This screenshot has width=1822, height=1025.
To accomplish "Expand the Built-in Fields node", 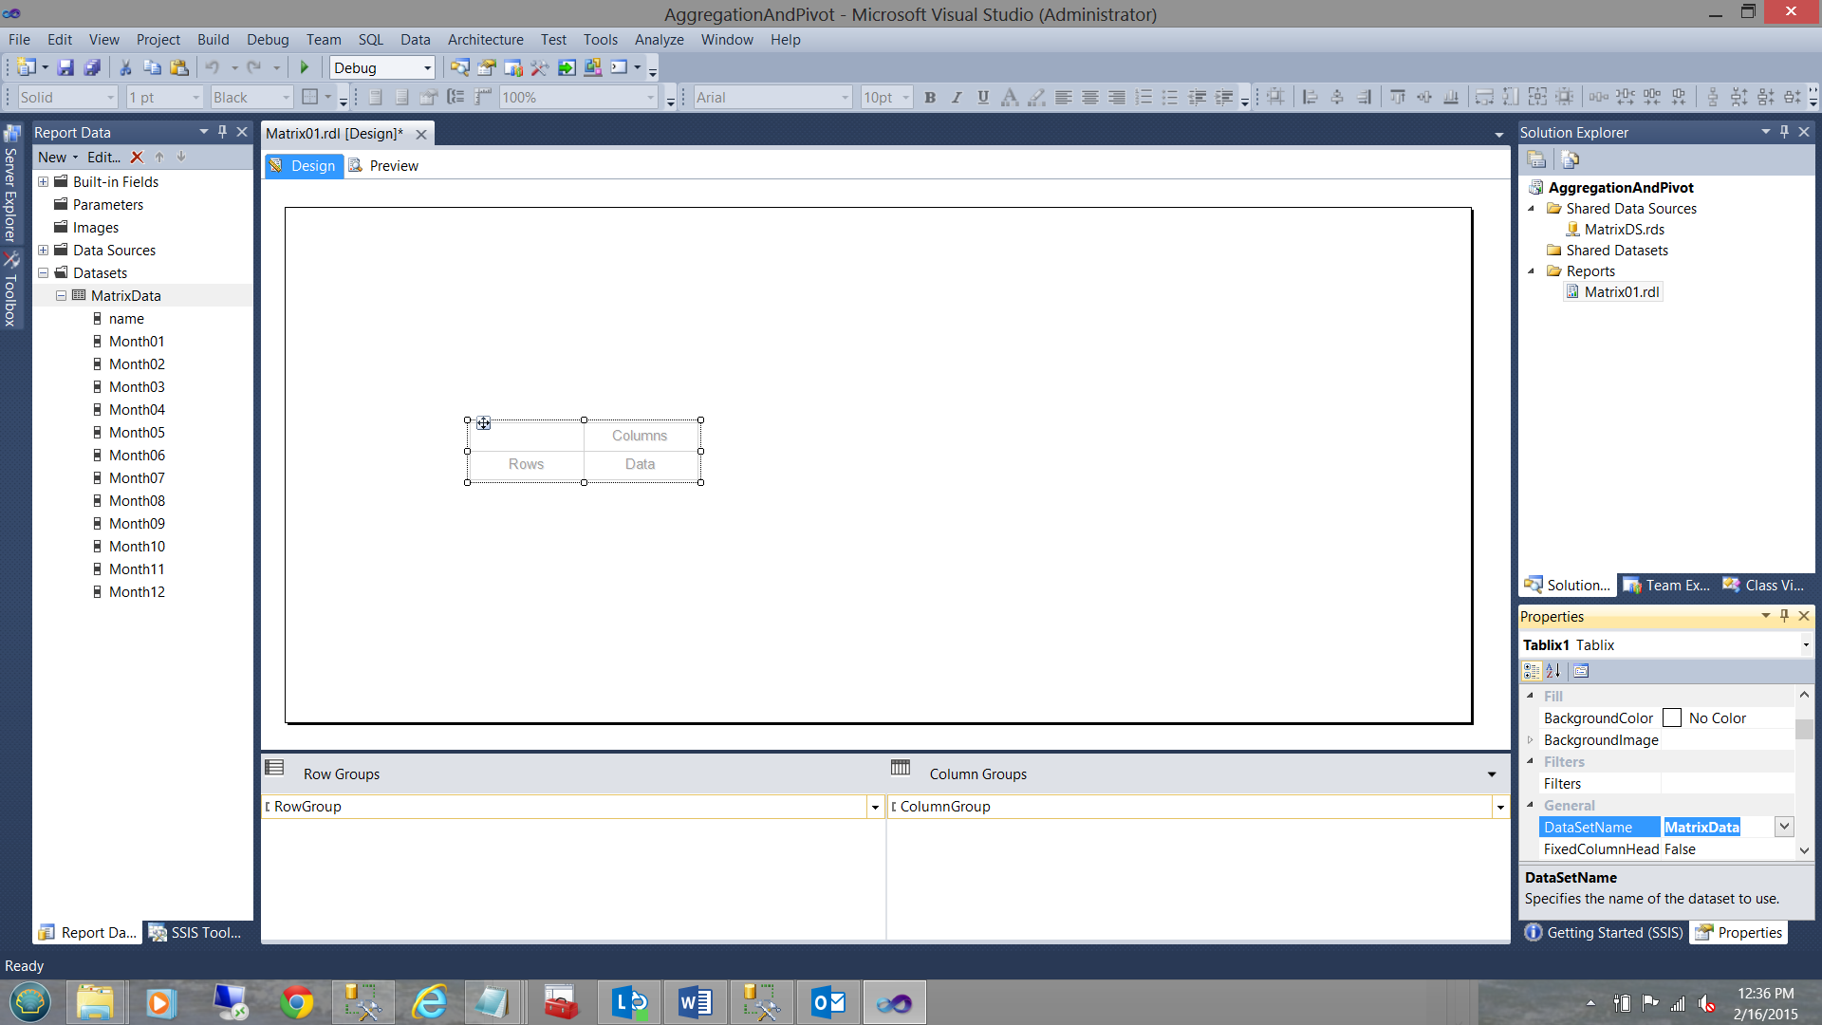I will point(43,182).
